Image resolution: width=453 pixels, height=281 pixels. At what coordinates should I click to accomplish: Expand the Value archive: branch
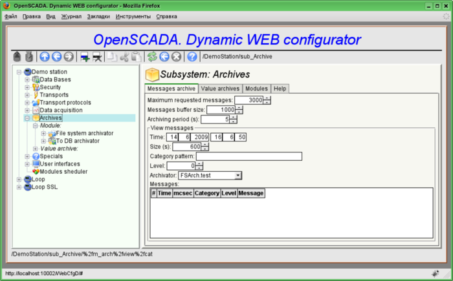coord(35,149)
